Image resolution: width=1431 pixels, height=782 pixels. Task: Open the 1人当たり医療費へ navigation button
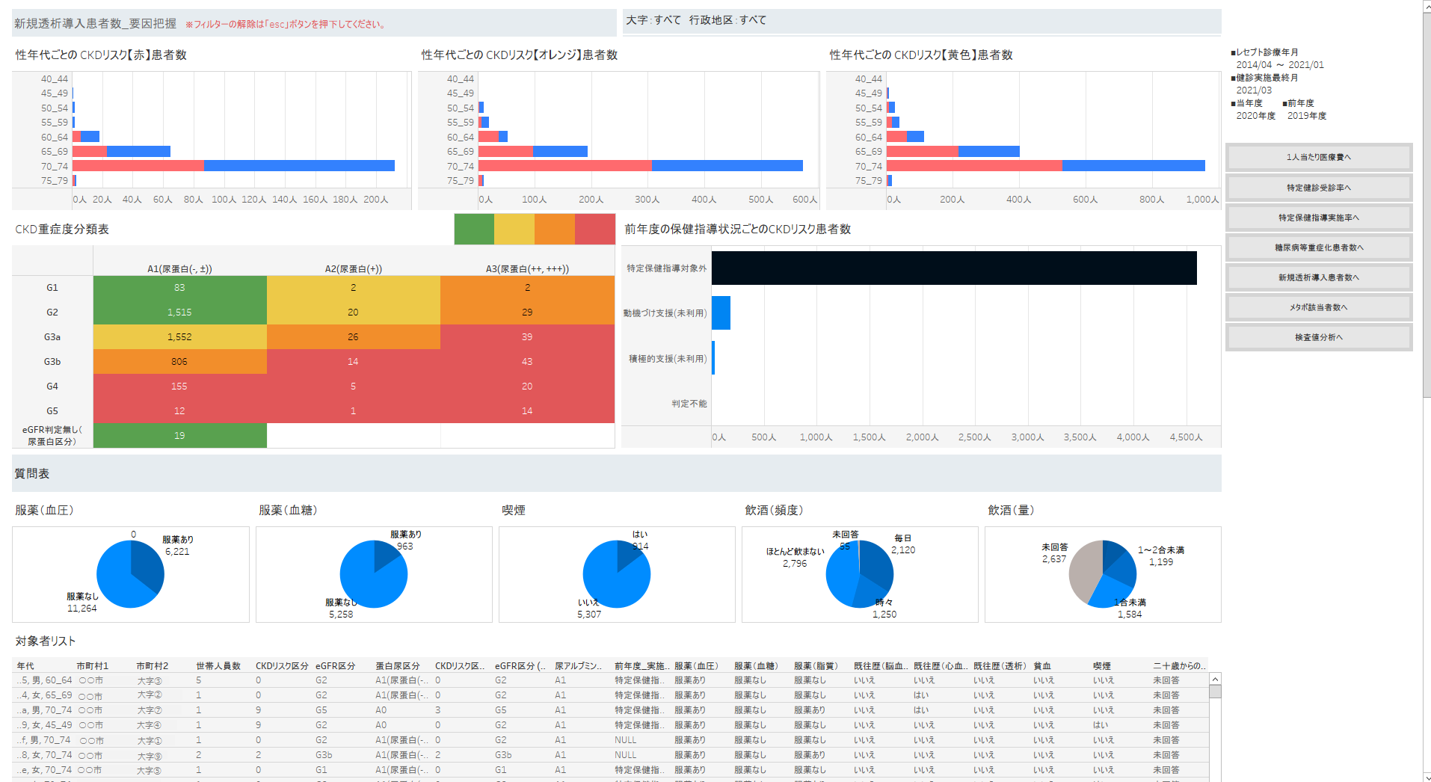1318,157
